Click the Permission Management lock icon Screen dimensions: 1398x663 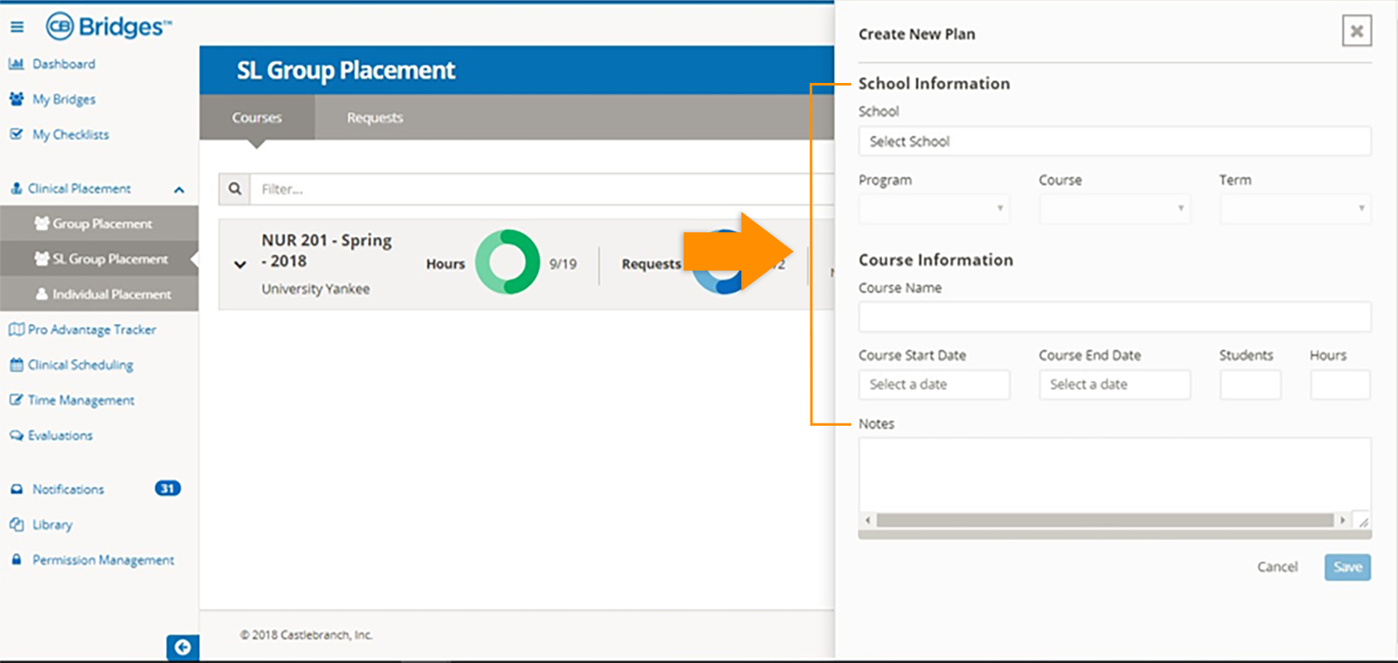point(16,560)
